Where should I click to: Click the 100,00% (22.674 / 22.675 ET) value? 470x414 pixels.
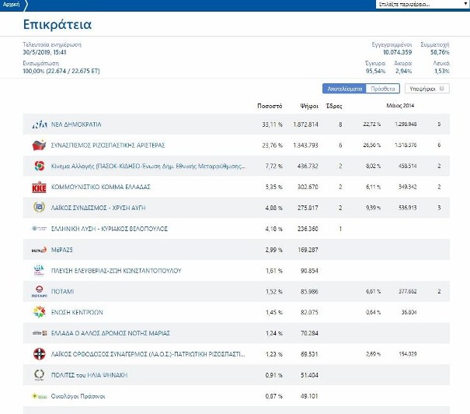[x=61, y=71]
